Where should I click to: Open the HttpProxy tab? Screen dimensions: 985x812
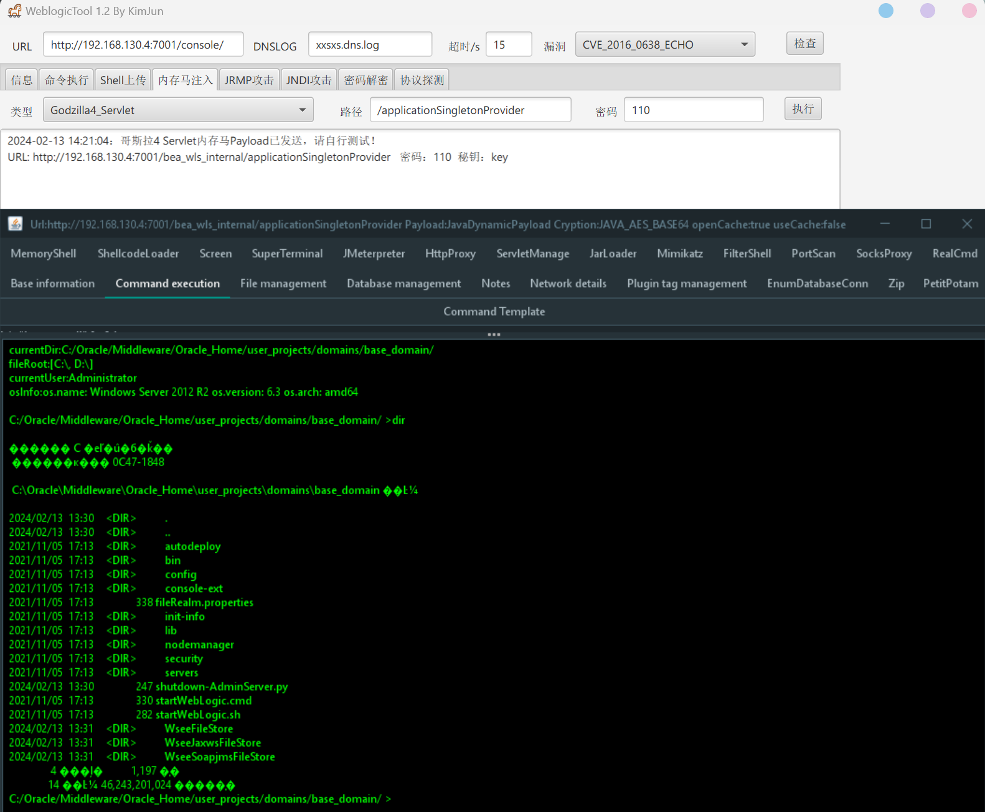(450, 254)
